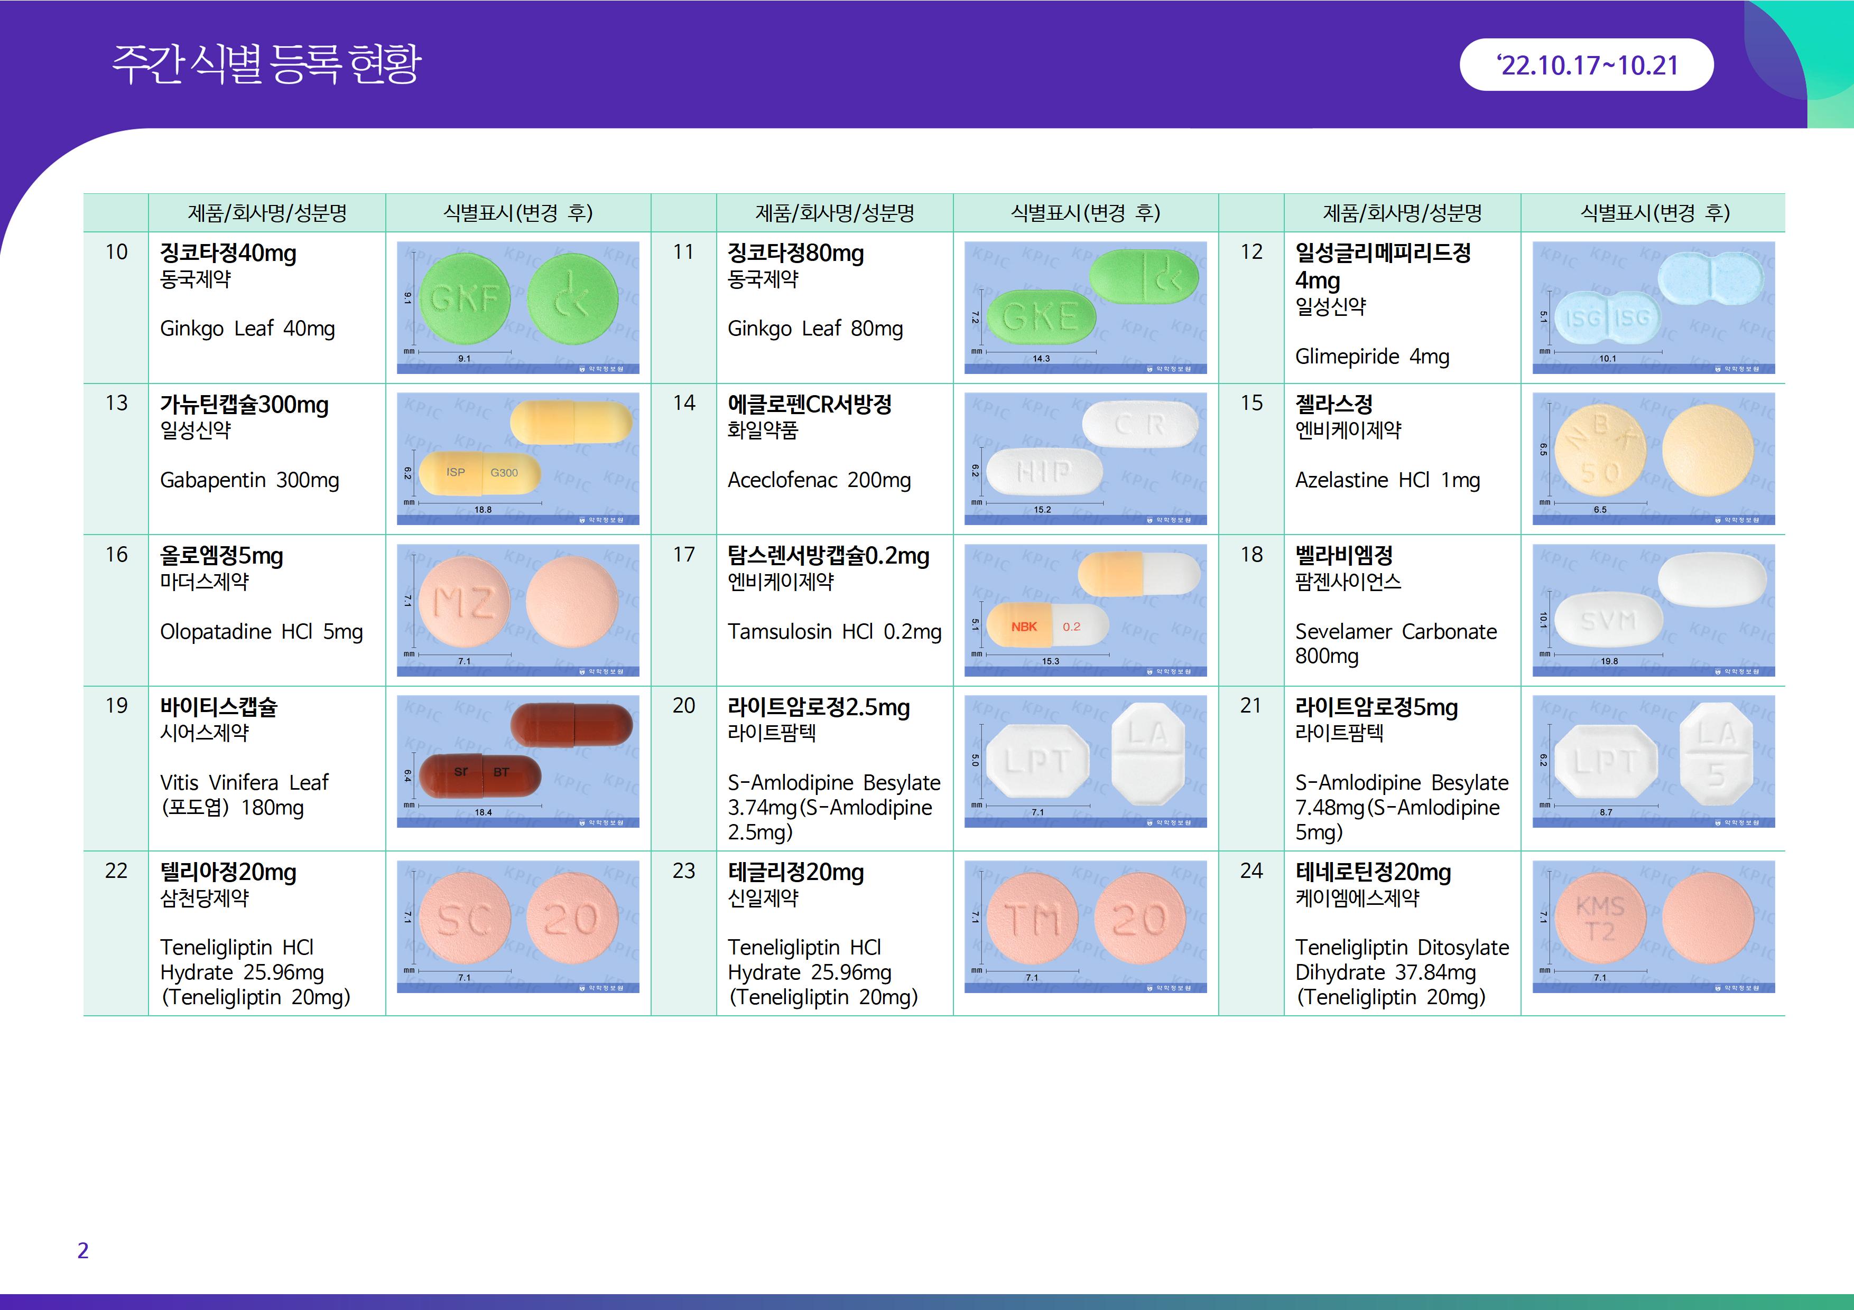Screen dimensions: 1854x1310
Task: Click product name 가뉴틴캡슐300mg
Action: 244,405
